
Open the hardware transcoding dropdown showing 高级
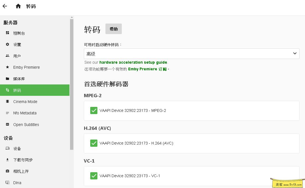point(192,53)
